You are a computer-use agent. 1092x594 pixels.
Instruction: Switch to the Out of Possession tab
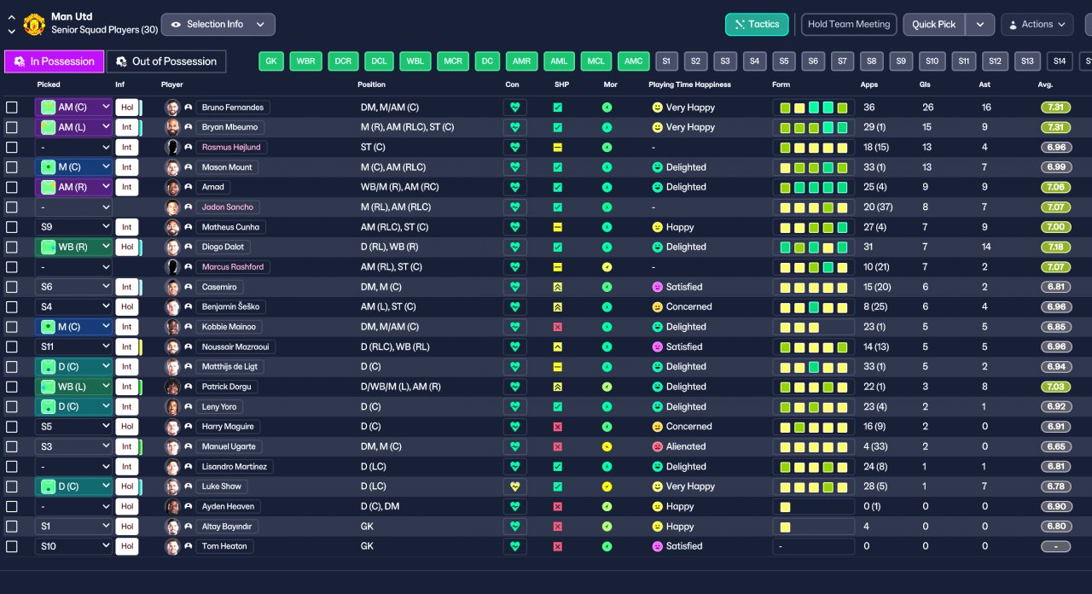tap(166, 61)
